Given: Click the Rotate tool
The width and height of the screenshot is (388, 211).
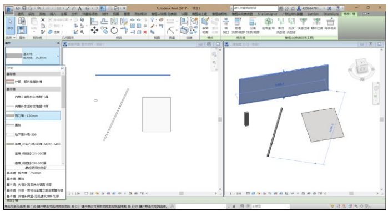Looking at the screenshot, I should (x=114, y=31).
